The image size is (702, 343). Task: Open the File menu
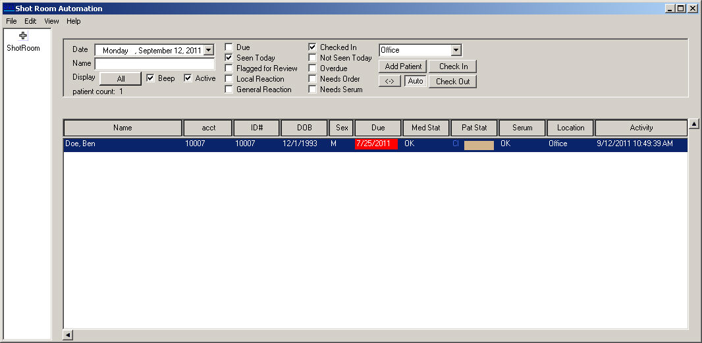(11, 21)
